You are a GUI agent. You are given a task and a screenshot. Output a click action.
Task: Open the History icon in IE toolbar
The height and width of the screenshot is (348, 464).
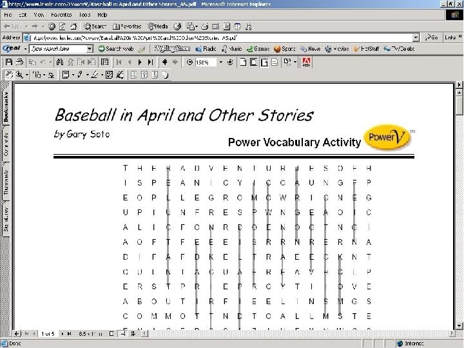pos(177,26)
